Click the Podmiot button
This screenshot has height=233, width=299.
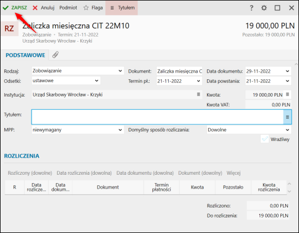pyautogui.click(x=68, y=8)
